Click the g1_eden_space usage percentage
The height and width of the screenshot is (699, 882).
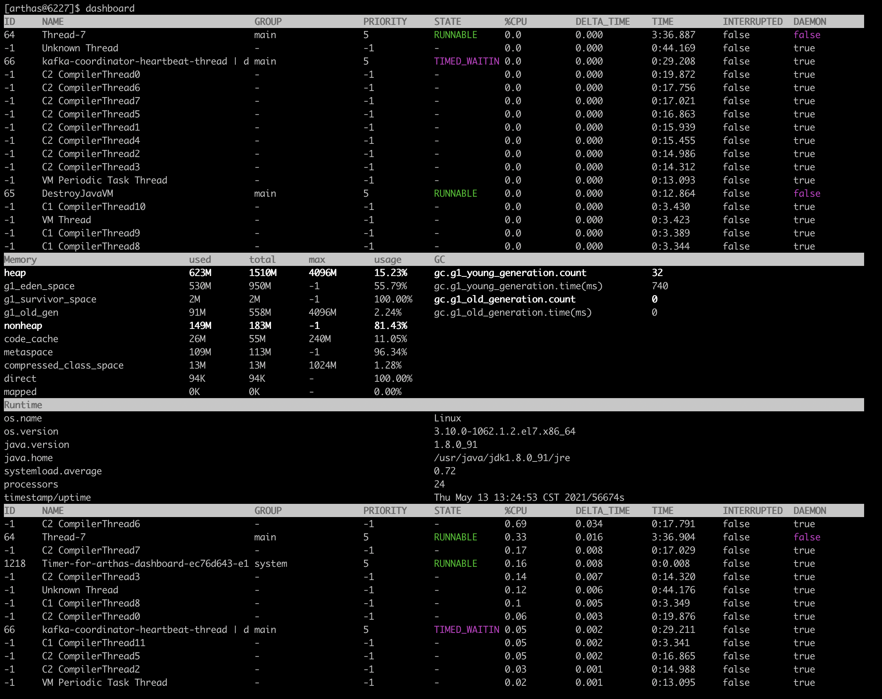tap(391, 286)
